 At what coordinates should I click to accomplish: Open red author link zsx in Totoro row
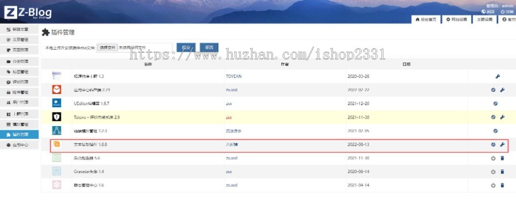229,117
